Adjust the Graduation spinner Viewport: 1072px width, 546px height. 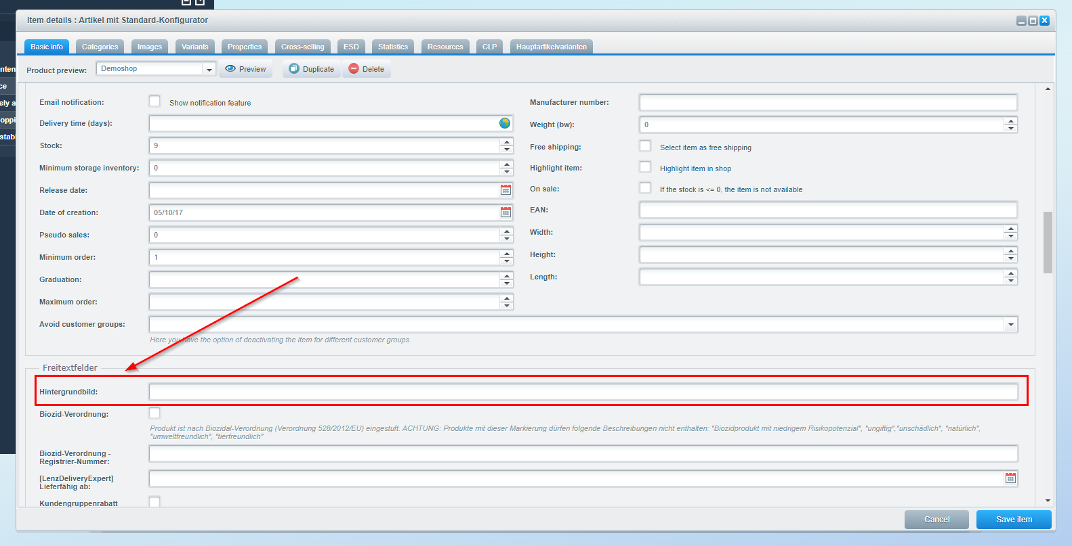point(507,279)
